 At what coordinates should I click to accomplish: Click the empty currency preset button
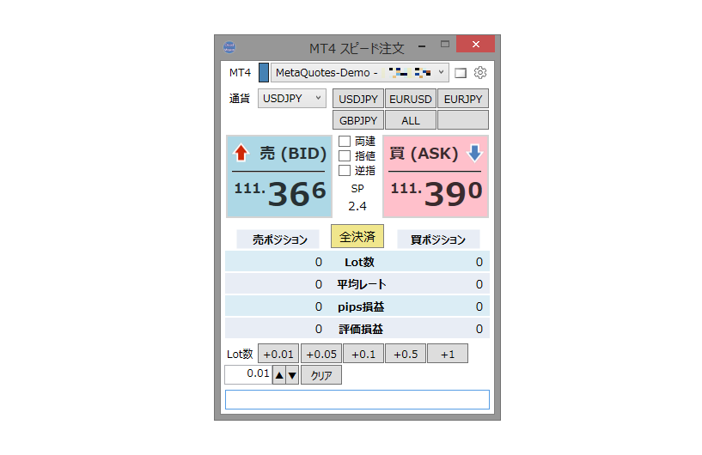(463, 120)
